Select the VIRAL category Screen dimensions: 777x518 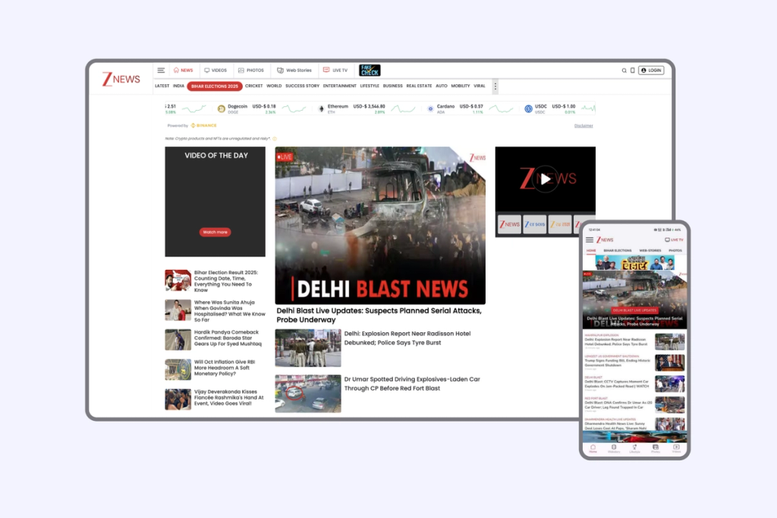[x=480, y=86]
